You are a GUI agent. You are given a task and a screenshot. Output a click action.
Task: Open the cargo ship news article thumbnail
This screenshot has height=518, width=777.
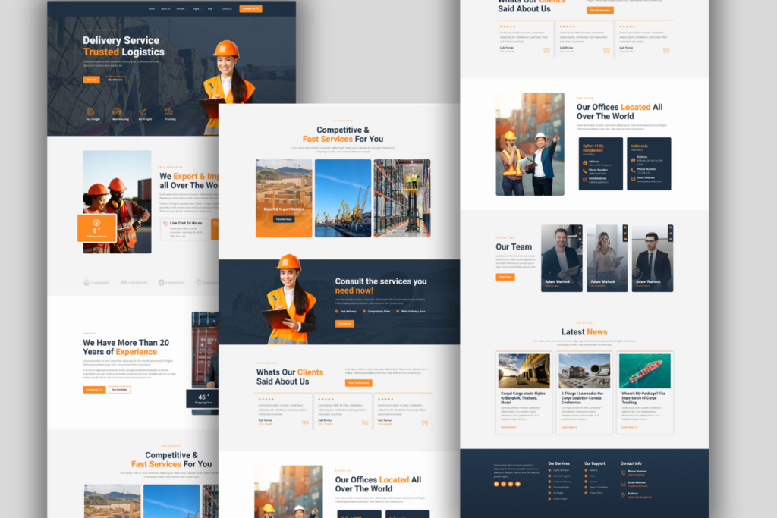click(644, 371)
